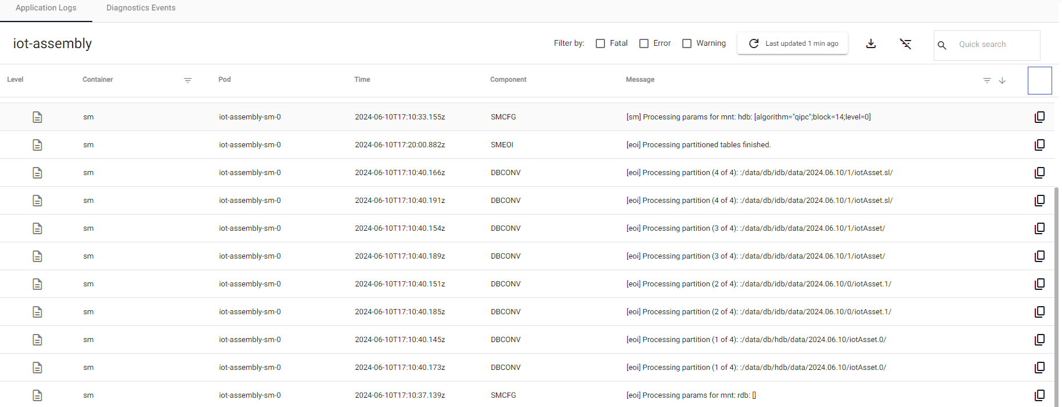The width and height of the screenshot is (1062, 407).
Task: Enable the Error filter checkbox
Action: pyautogui.click(x=644, y=43)
